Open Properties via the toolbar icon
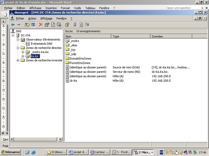Screen dimensions: 209x156 point(47,25)
